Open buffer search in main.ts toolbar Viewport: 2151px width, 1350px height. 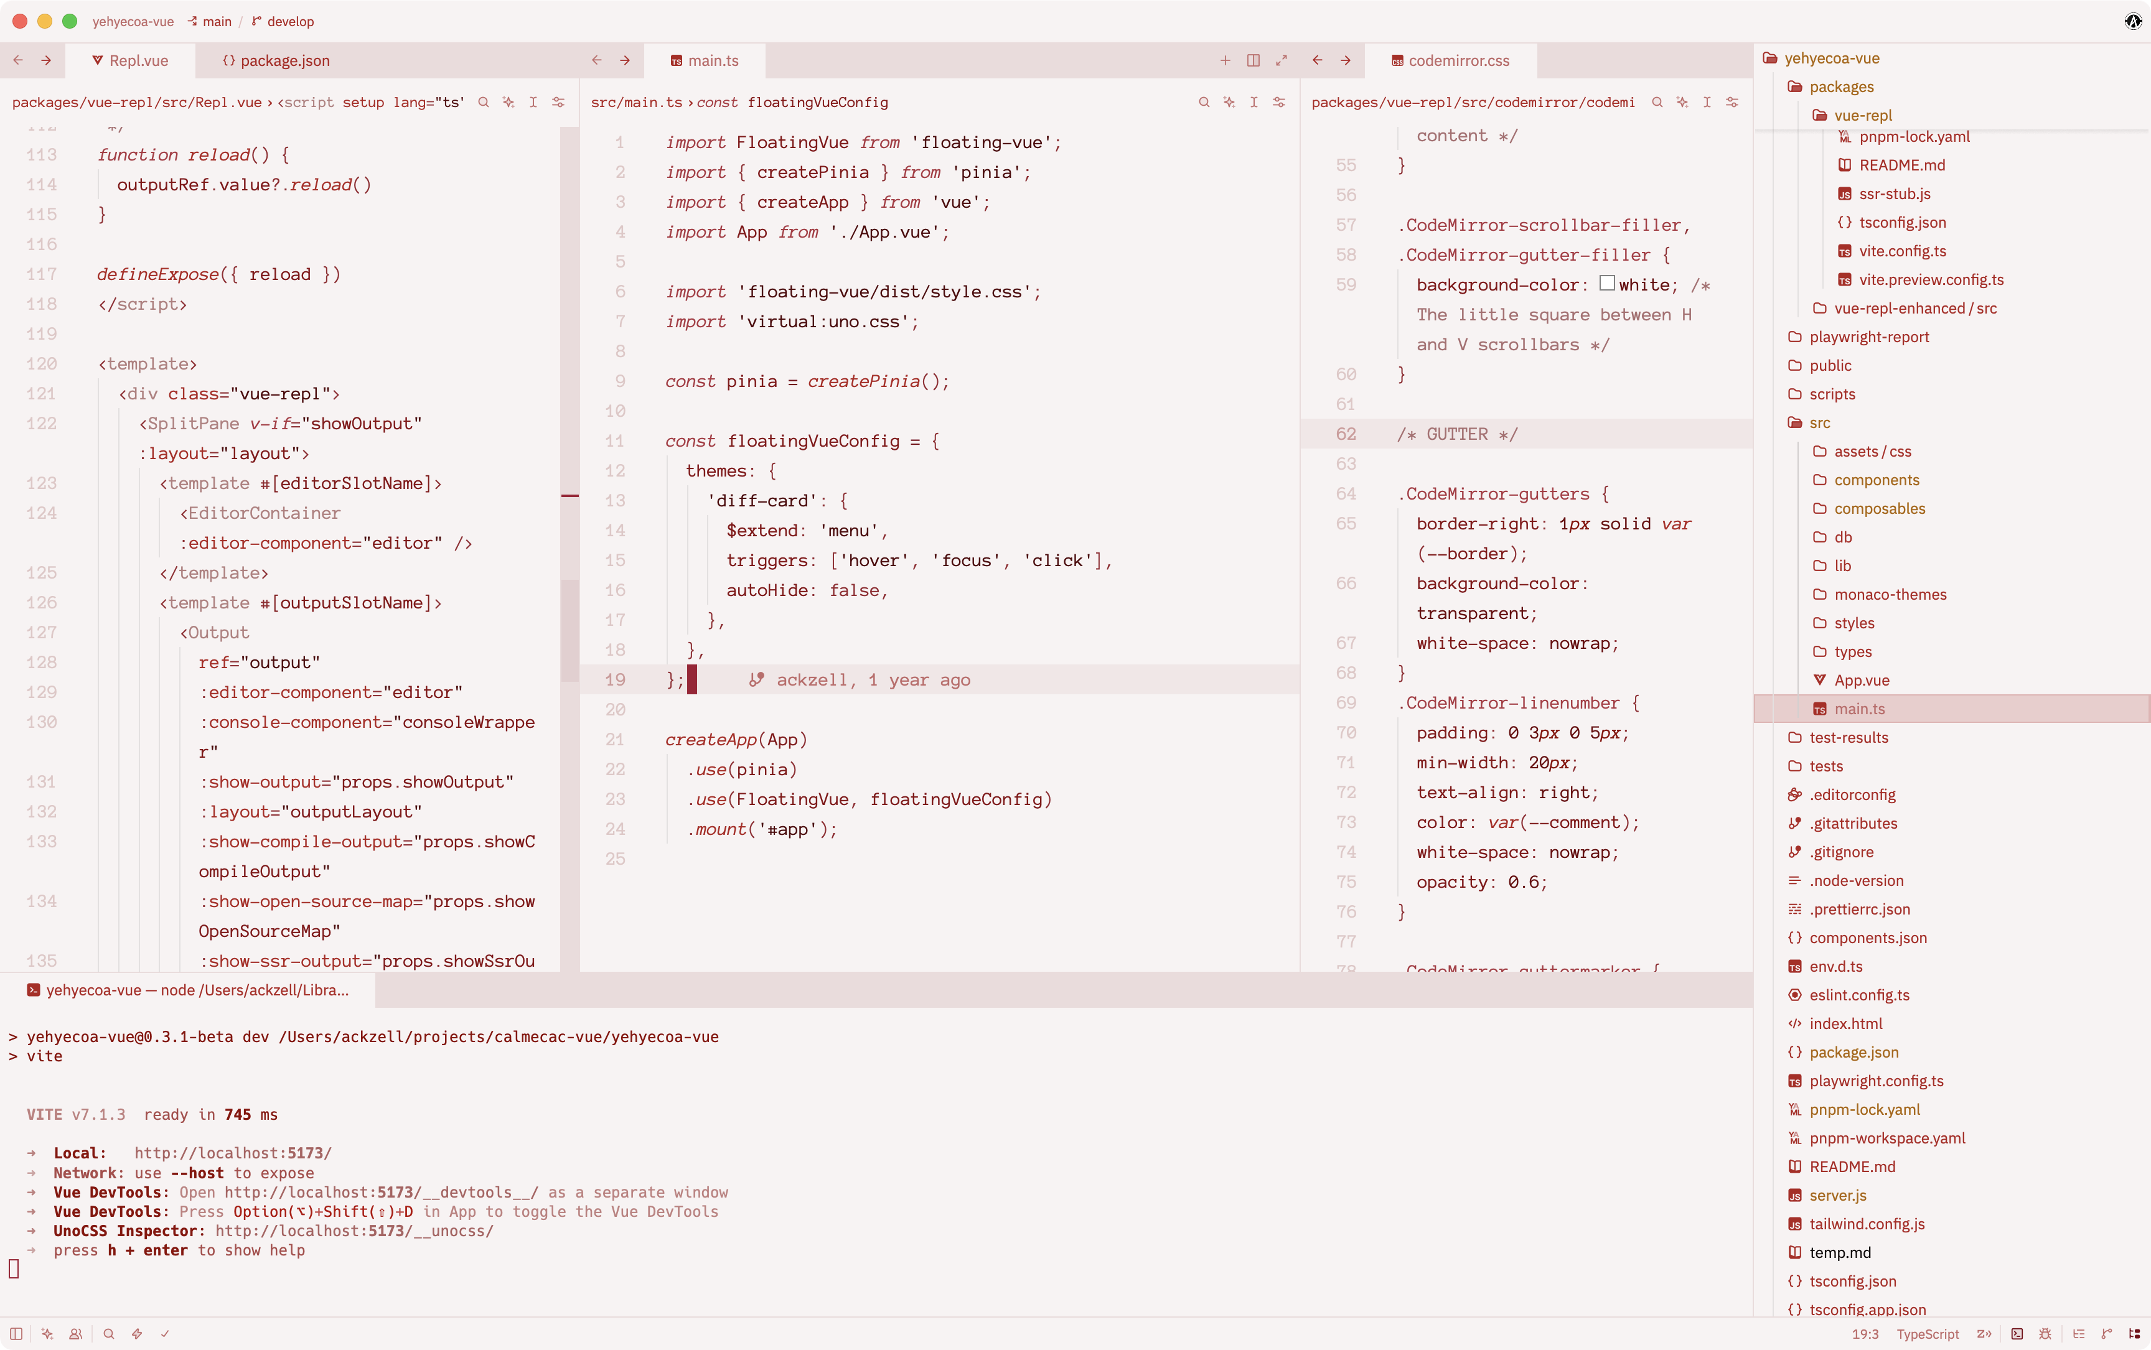pyautogui.click(x=1204, y=103)
